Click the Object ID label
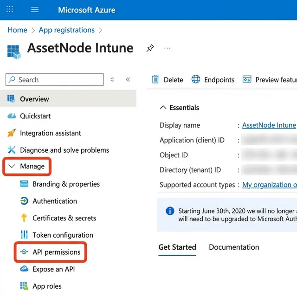This screenshot has height=297, width=297. click(x=174, y=155)
